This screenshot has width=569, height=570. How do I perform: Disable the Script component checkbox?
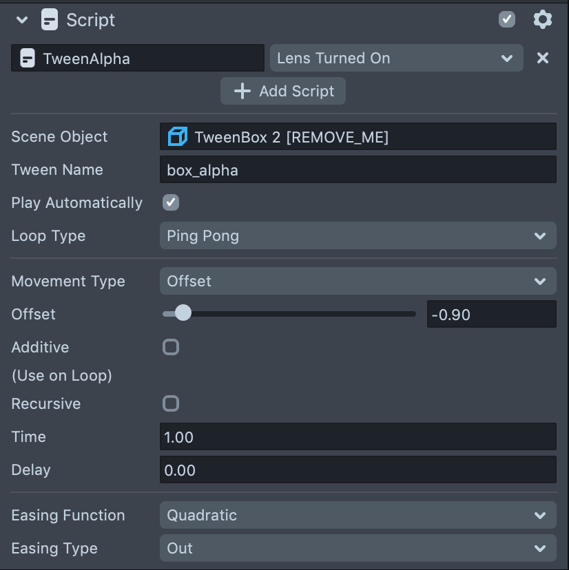coord(507,19)
